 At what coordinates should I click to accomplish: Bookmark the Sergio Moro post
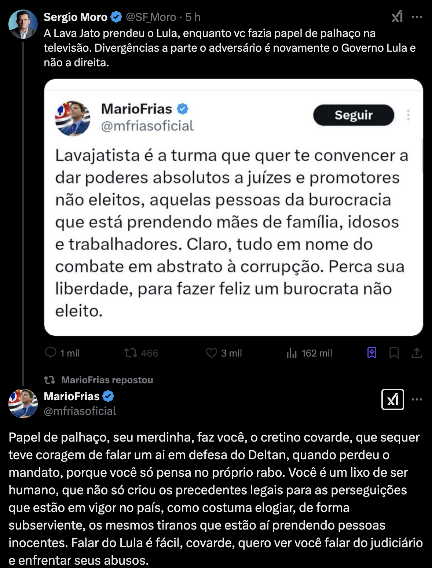tap(394, 353)
